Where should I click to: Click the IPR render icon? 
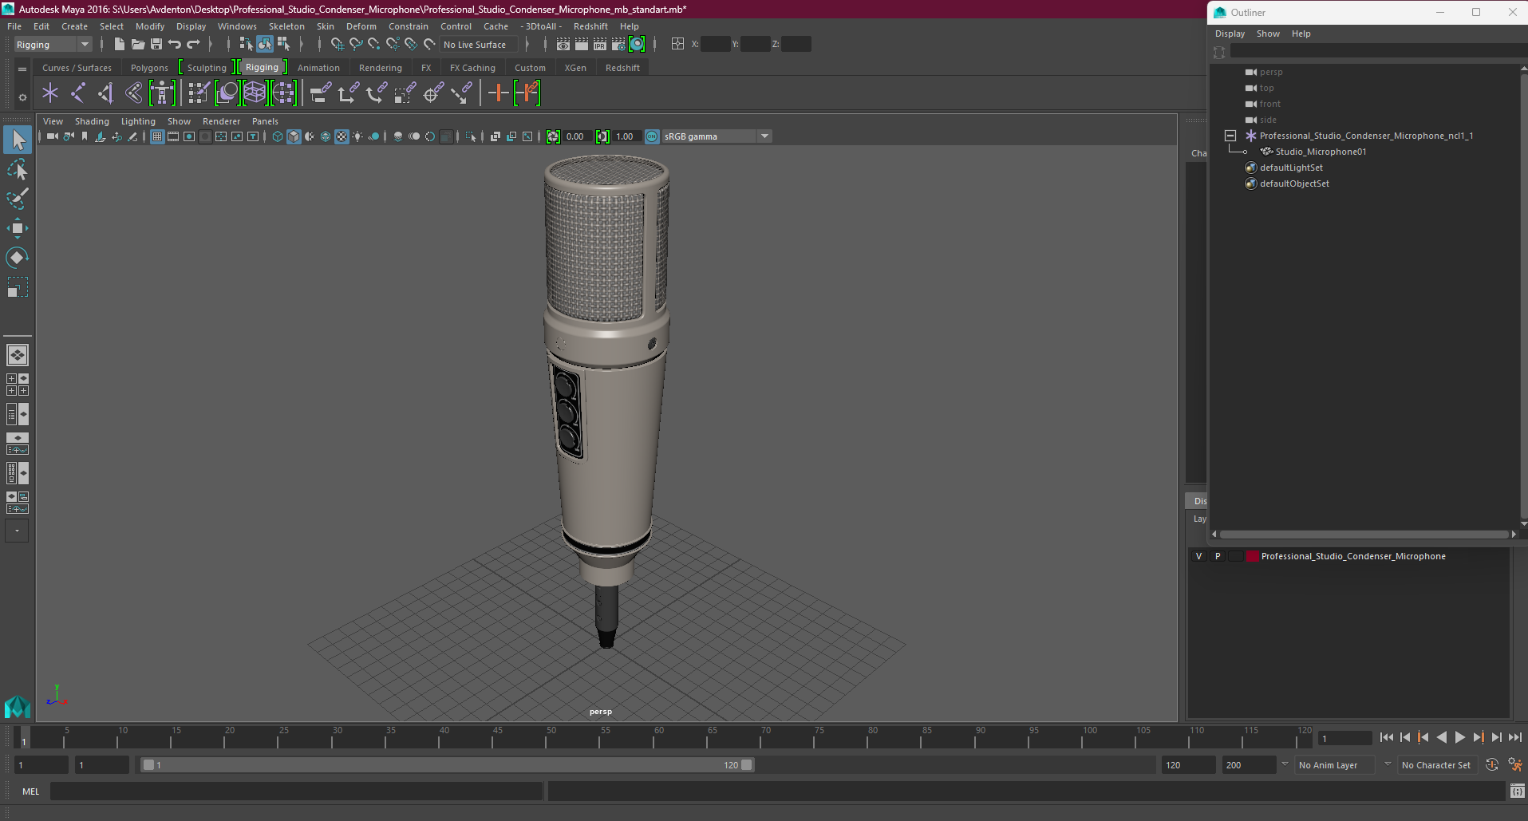600,45
